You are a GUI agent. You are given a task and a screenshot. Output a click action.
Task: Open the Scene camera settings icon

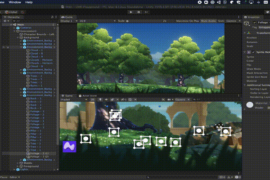pyautogui.click(x=169, y=99)
